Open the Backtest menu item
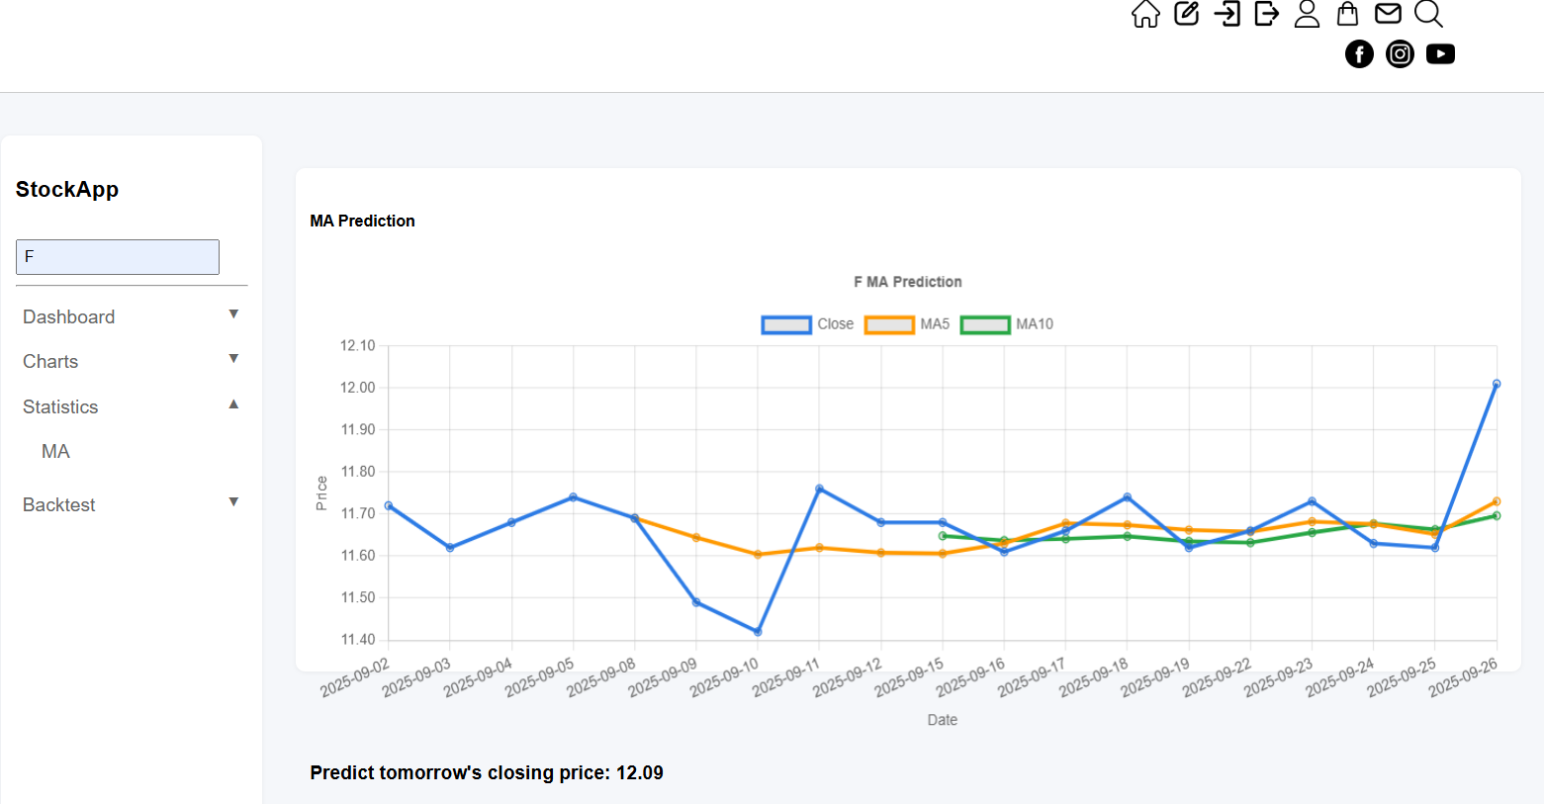Image resolution: width=1544 pixels, height=804 pixels. tap(59, 505)
